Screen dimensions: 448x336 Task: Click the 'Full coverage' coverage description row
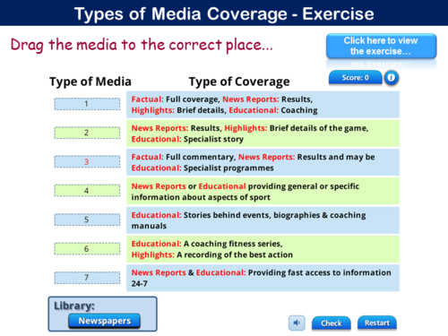(263, 105)
